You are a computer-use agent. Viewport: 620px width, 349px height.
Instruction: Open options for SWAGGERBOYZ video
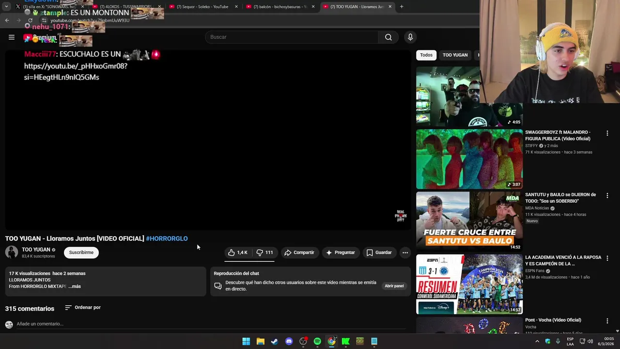tap(607, 133)
